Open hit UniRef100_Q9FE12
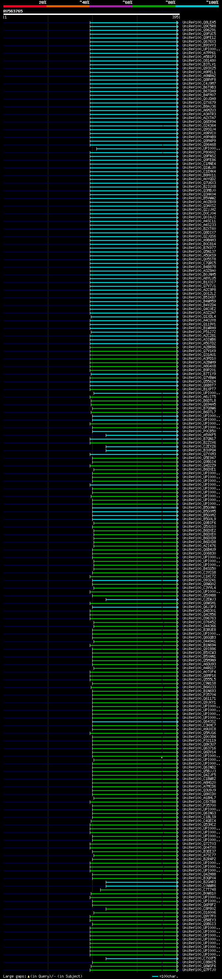 coord(199,38)
